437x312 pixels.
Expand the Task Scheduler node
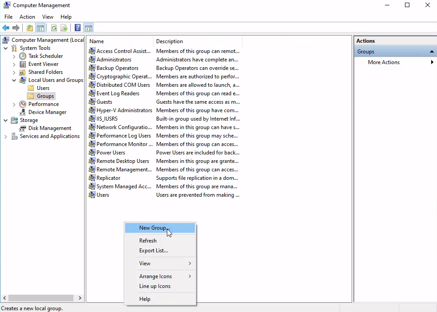14,56
